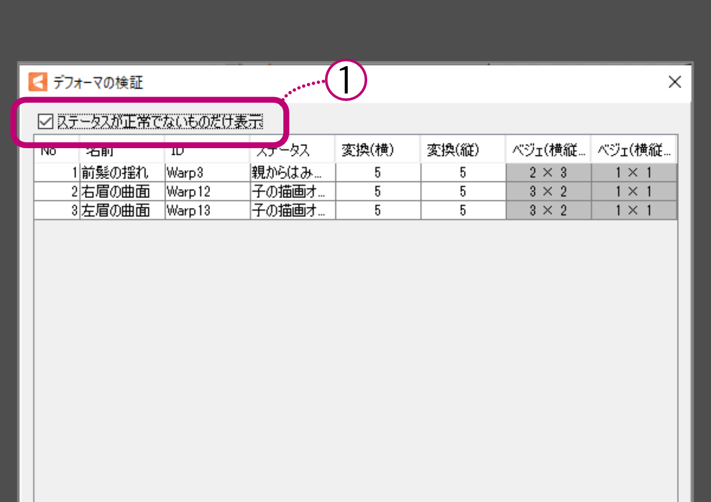
Task: Select the 前髪の揺れ deformer row
Action: [115, 173]
